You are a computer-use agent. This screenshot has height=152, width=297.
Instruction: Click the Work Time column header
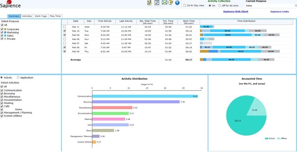(x=189, y=22)
